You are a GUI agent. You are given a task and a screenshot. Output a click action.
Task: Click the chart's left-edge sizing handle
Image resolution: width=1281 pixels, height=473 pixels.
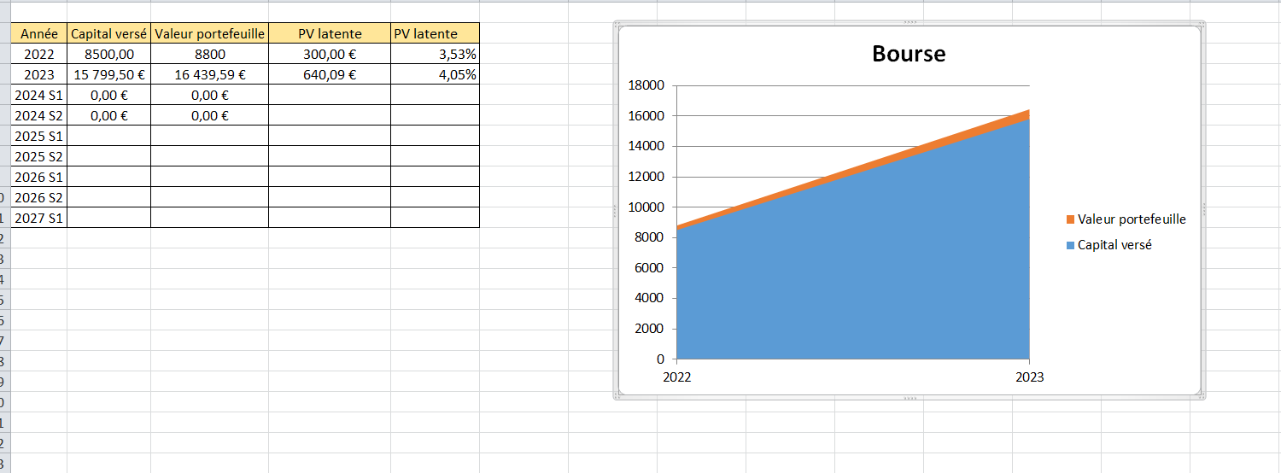(x=615, y=210)
